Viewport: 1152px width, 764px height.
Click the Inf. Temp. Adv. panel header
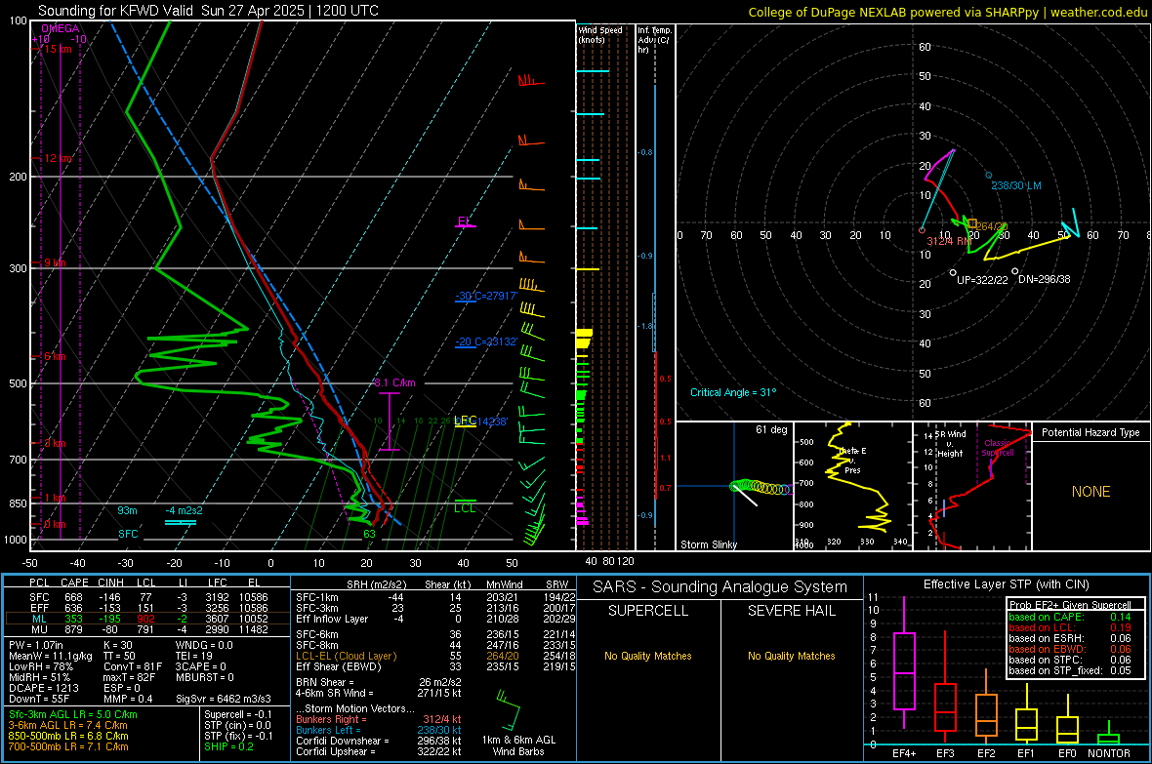[654, 40]
